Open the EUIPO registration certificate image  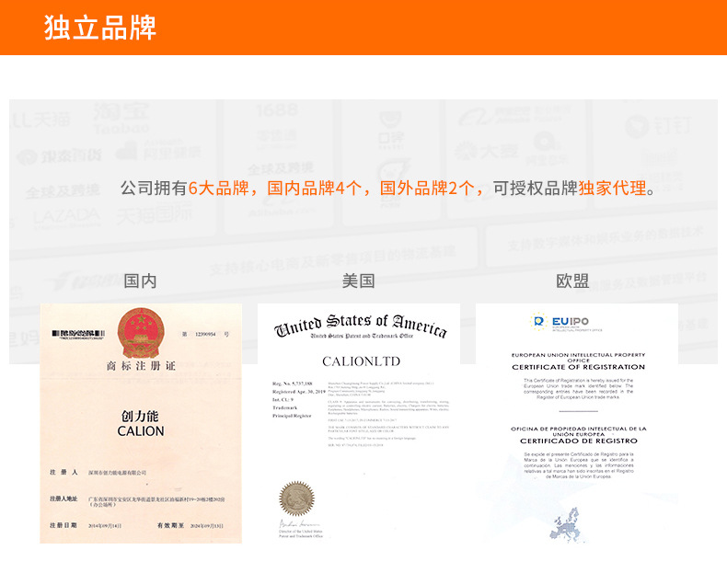(x=577, y=423)
